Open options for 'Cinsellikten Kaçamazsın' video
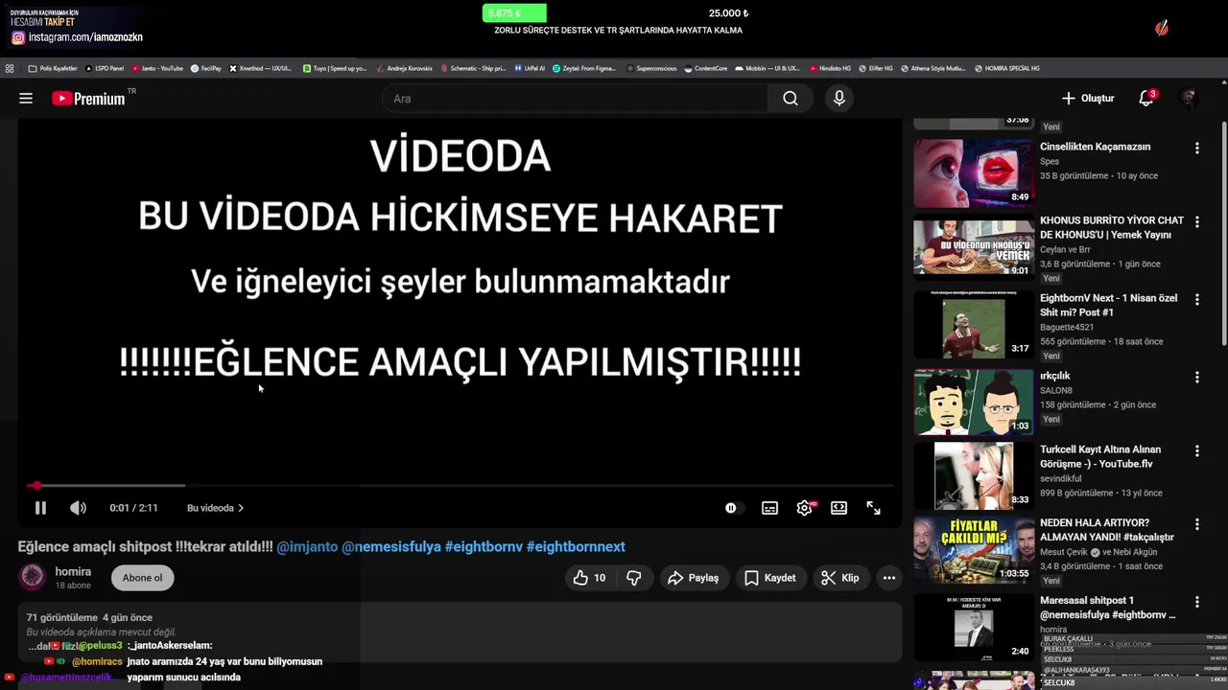1228x690 pixels. pyautogui.click(x=1196, y=149)
